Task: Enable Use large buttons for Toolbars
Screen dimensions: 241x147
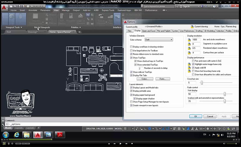Action: point(131,51)
